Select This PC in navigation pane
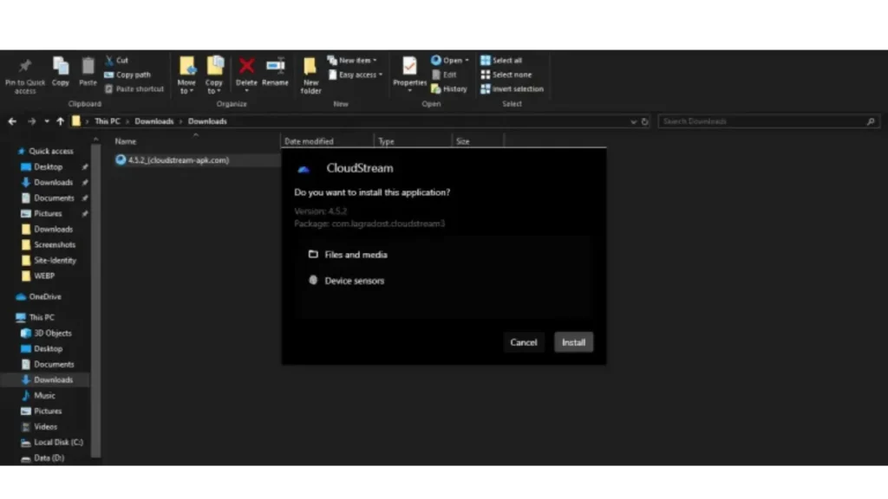This screenshot has height=499, width=888. click(x=35, y=317)
